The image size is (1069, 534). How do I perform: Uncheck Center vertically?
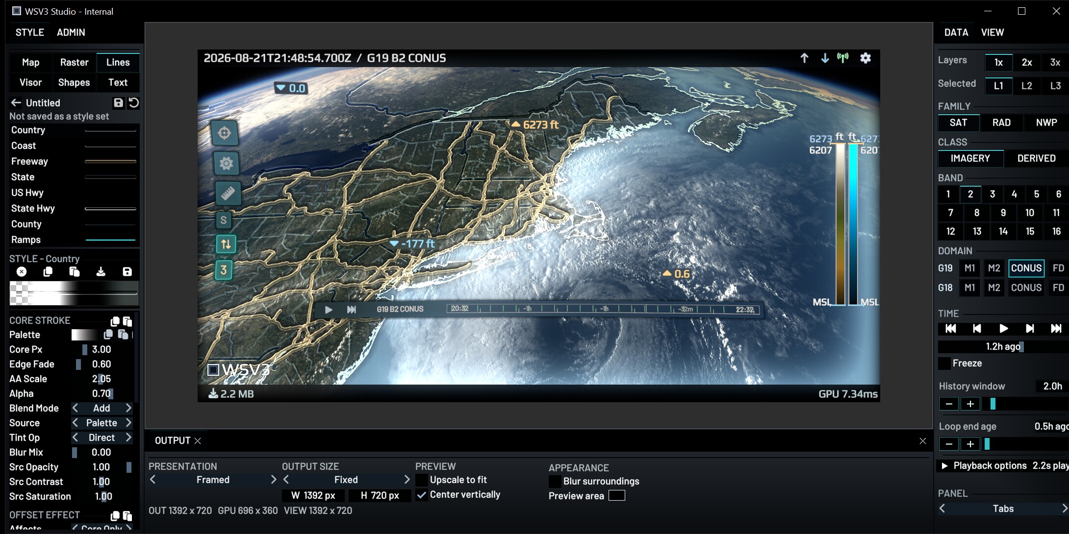tap(421, 495)
